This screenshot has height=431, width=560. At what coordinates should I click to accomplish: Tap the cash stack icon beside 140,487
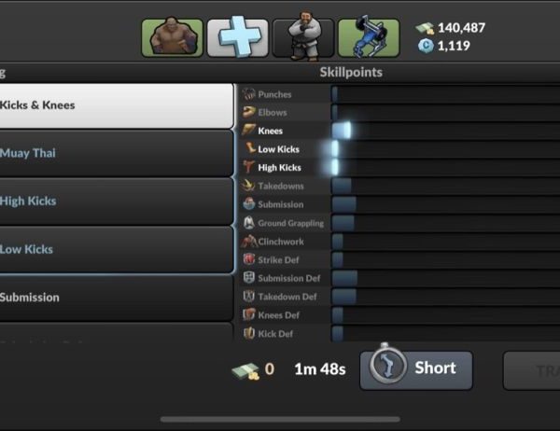(425, 29)
